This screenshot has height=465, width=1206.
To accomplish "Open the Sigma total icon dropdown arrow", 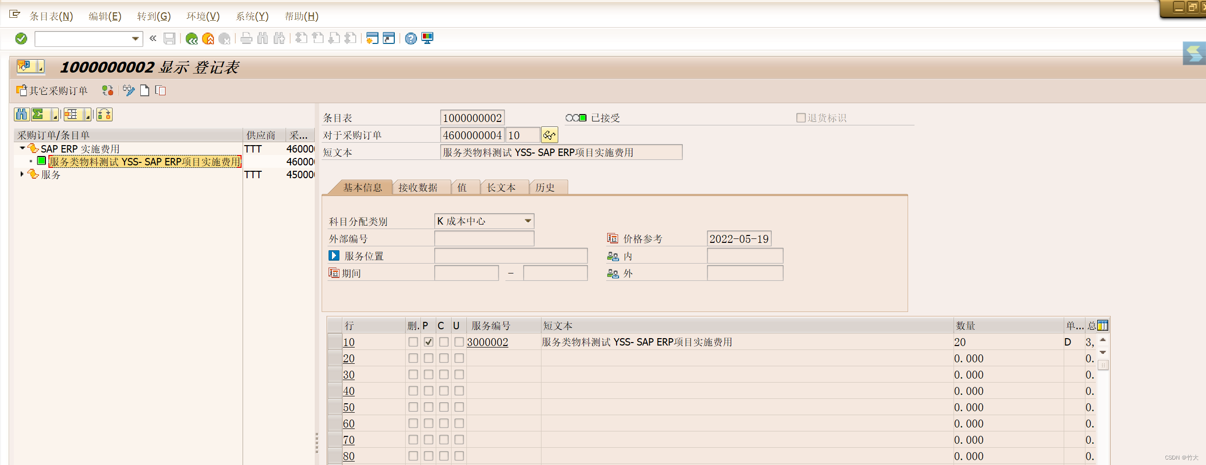I will pos(54,115).
